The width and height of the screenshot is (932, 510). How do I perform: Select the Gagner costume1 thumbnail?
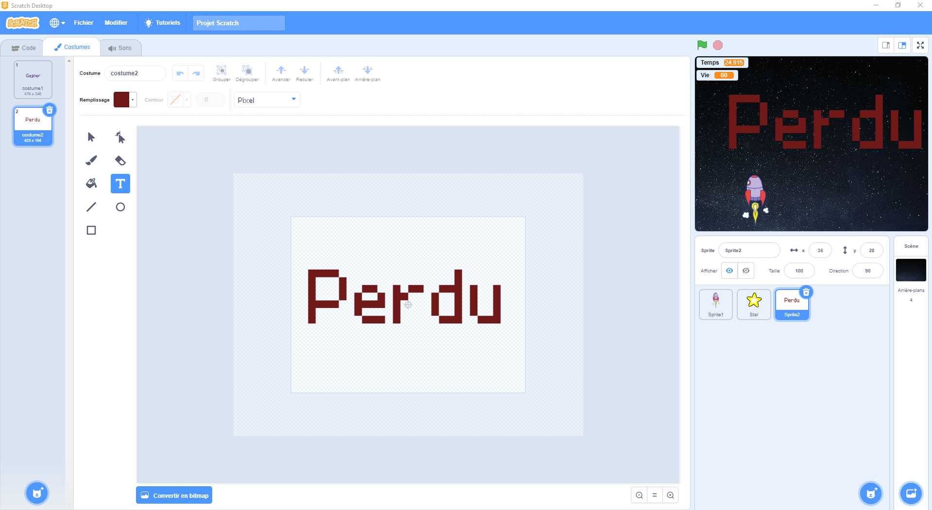point(33,79)
